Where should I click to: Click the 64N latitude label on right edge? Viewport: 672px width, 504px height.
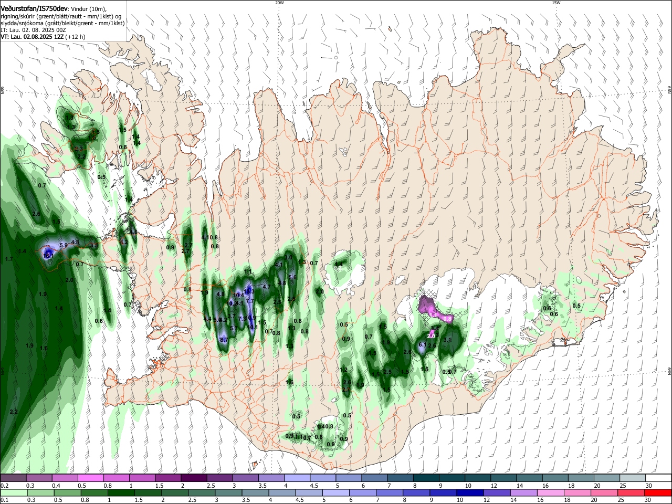pyautogui.click(x=669, y=372)
